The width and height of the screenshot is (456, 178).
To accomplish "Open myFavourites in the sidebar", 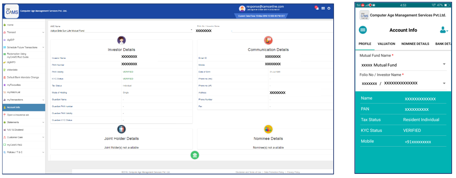I will (14, 85).
